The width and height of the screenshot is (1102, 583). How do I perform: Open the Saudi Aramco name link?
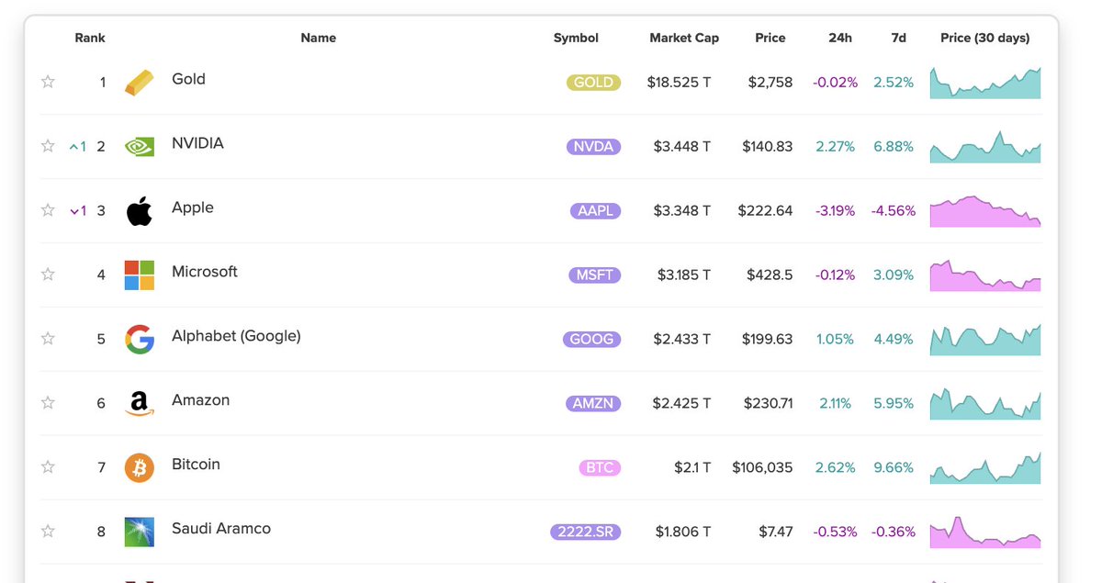point(221,529)
